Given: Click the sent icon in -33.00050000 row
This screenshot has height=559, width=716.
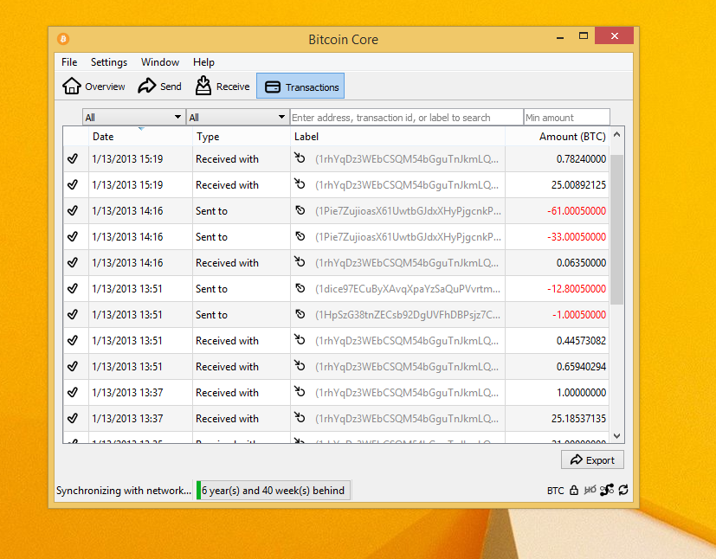Looking at the screenshot, I should [300, 236].
